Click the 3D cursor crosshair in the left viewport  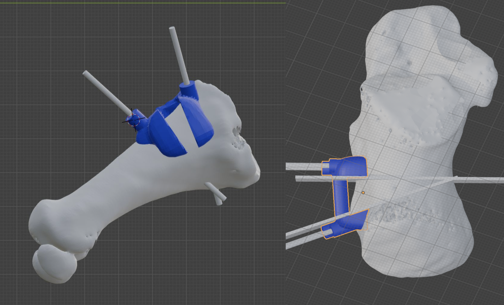pos(133,120)
